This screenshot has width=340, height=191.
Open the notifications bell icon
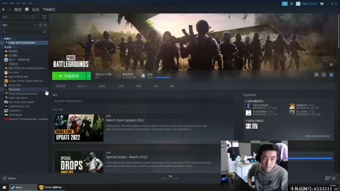point(292,4)
